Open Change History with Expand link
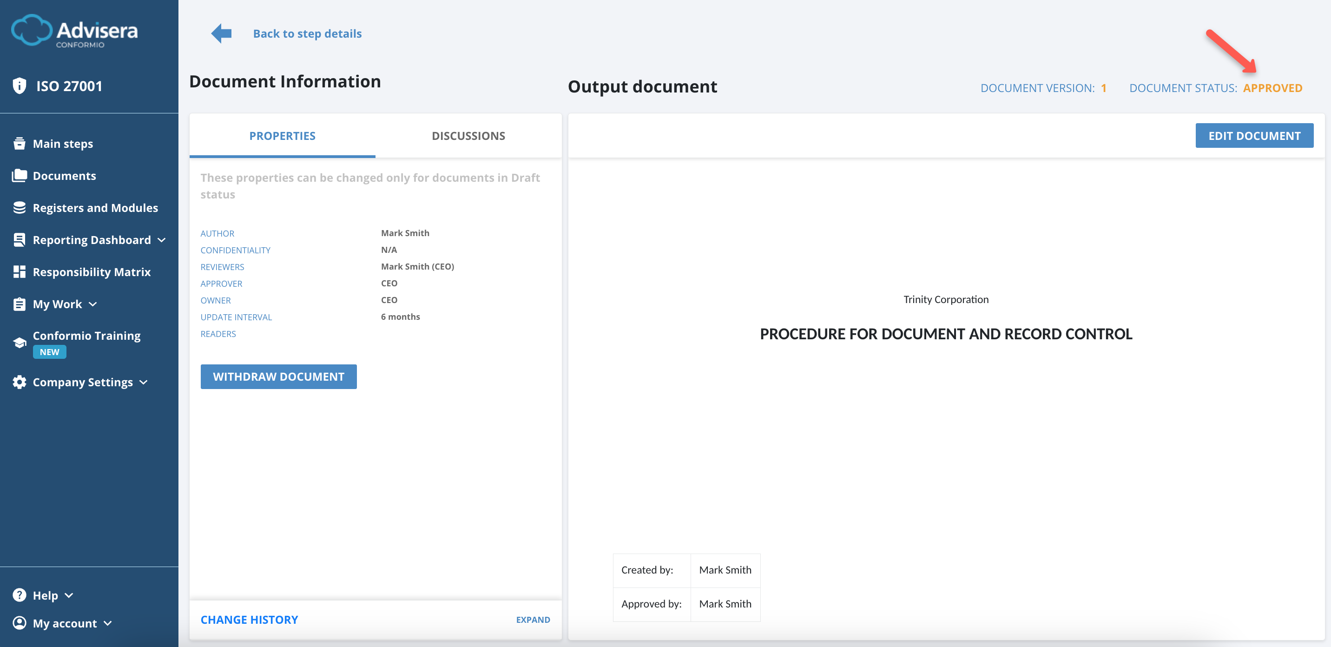This screenshot has width=1331, height=647. 533,619
